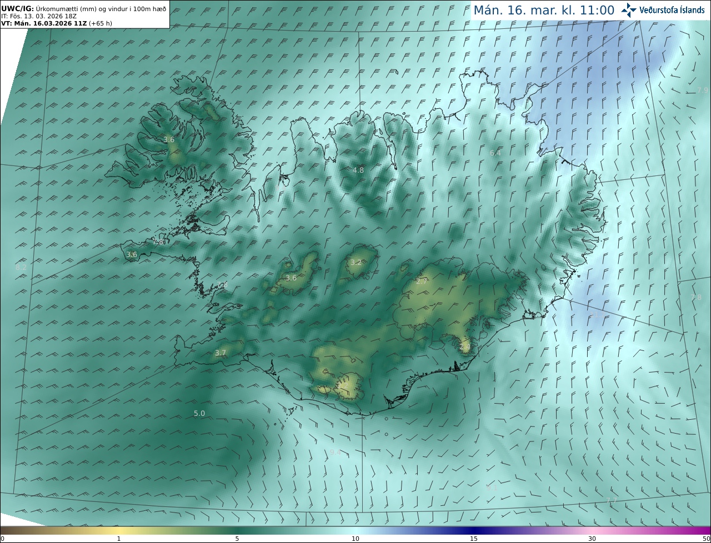Viewport: 711px width, 543px height.
Task: Click the 5.0 value in the southwest sea
Action: pyautogui.click(x=199, y=413)
